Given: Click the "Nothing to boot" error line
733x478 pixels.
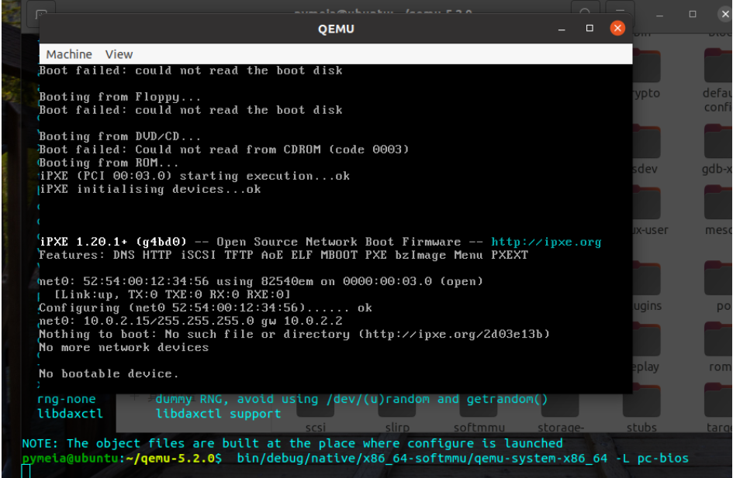Looking at the screenshot, I should tap(294, 334).
